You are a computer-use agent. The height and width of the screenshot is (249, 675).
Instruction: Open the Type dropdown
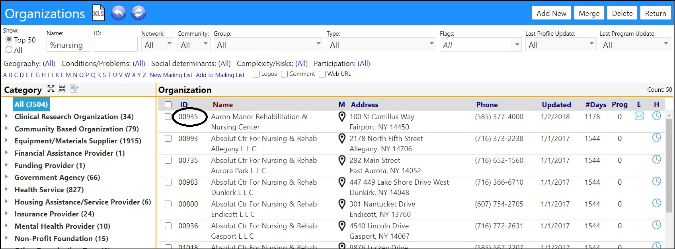click(x=382, y=44)
